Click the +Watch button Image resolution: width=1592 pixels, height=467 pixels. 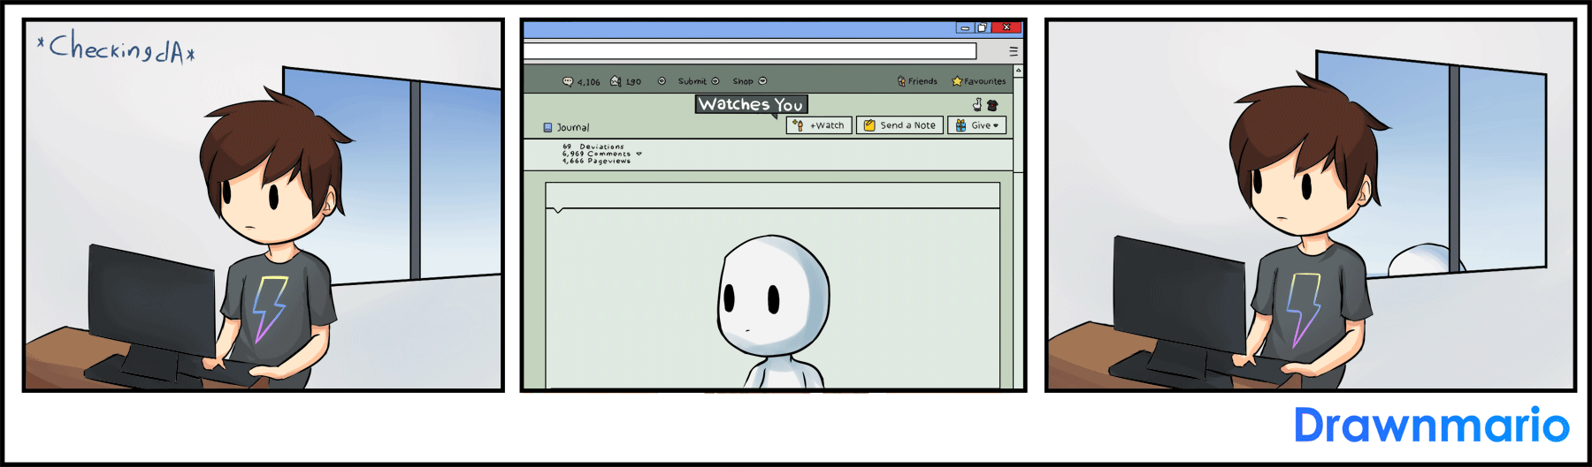tap(819, 125)
